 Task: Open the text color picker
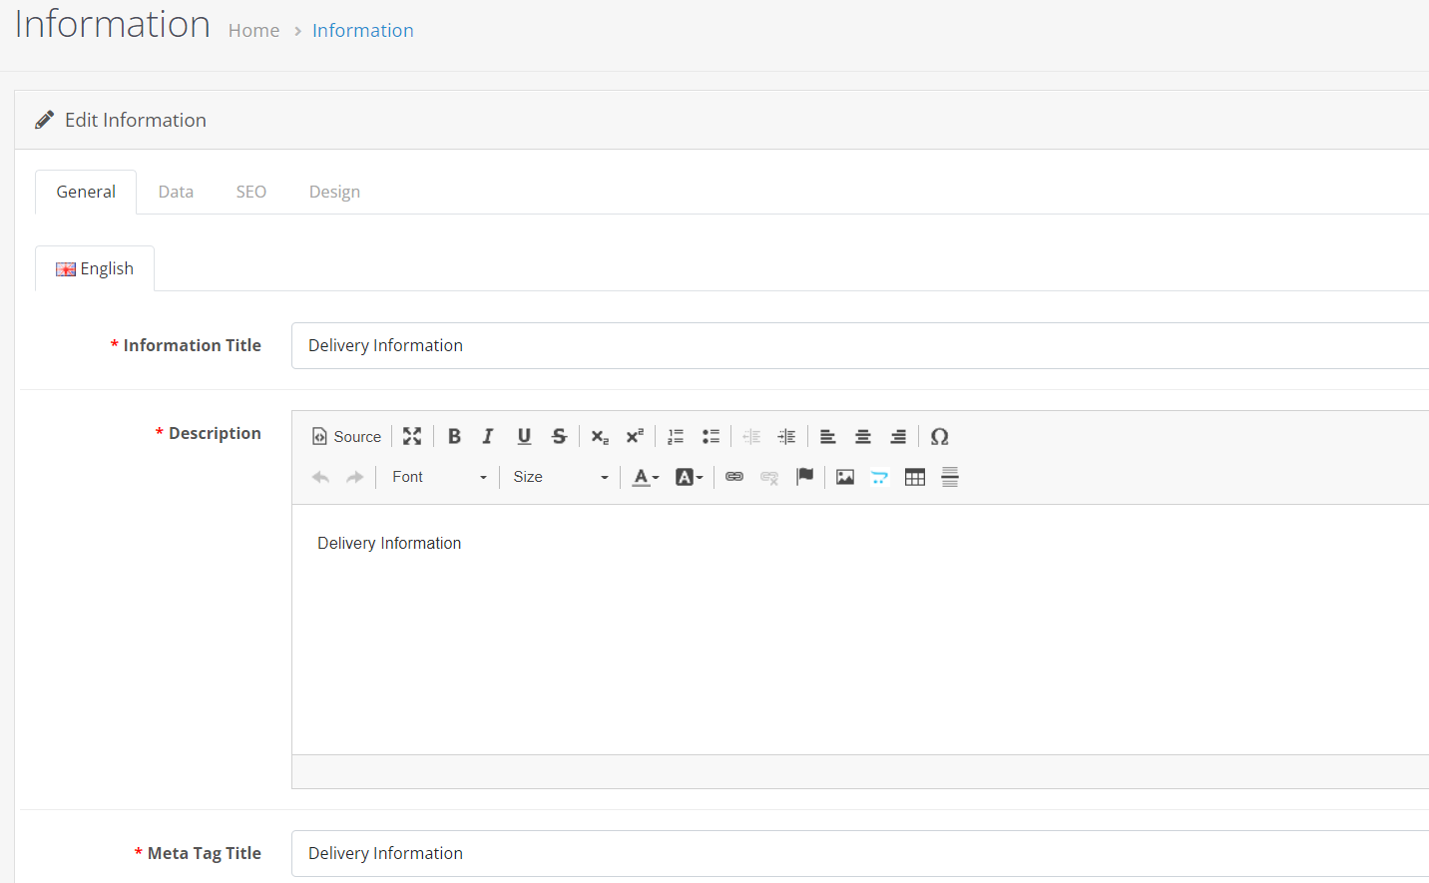coord(646,477)
